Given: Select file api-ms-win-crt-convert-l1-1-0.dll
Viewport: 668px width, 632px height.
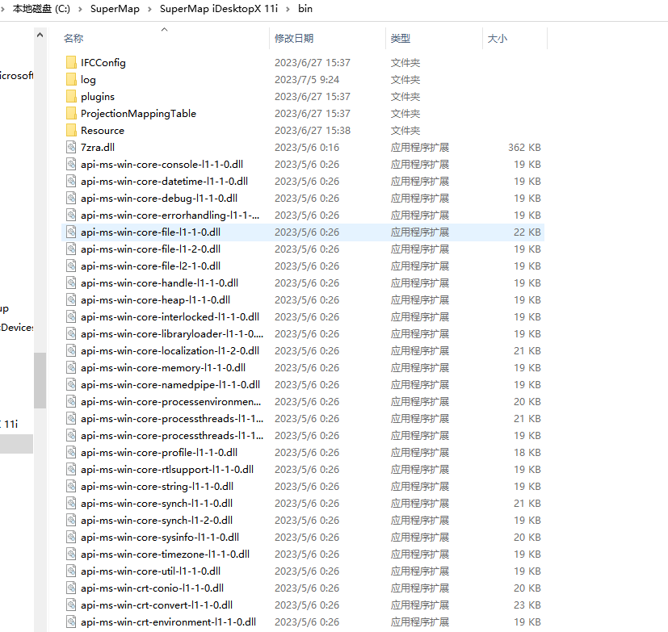Looking at the screenshot, I should [302, 605].
